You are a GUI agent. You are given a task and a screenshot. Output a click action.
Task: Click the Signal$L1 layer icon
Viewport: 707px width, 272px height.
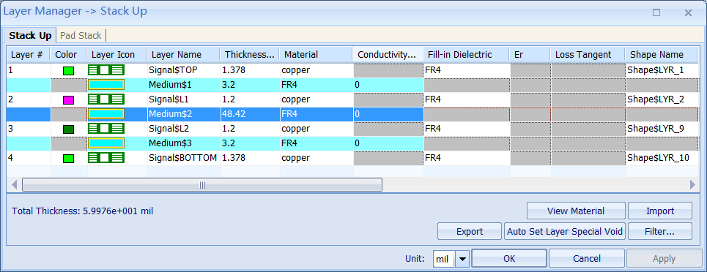pyautogui.click(x=106, y=99)
